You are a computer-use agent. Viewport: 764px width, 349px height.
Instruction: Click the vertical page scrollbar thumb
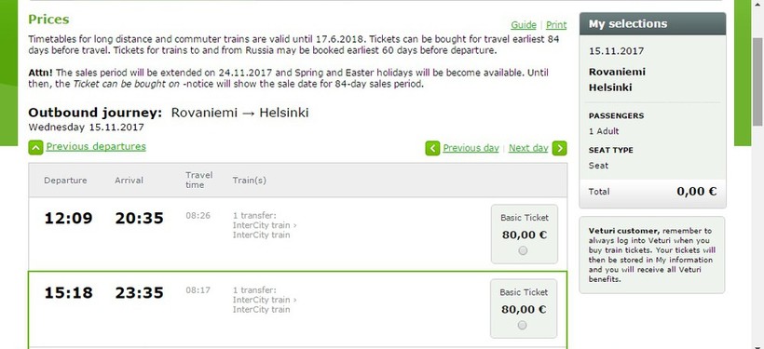(758, 82)
